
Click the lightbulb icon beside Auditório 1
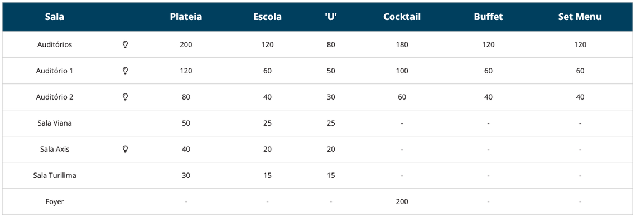point(126,71)
